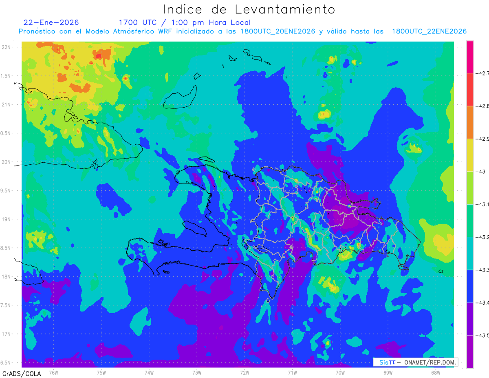Click the -42.7 color scale label
The width and height of the screenshot is (489, 378).
[x=482, y=73]
